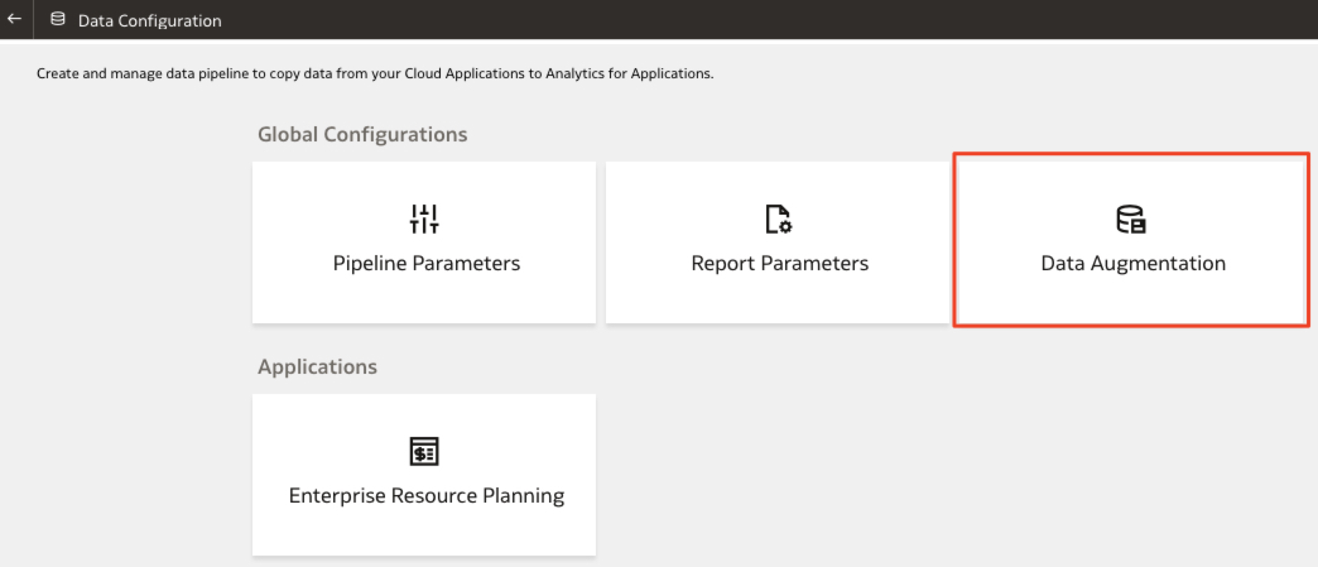Open the Report Parameters text label
The height and width of the screenshot is (567, 1318).
pos(780,263)
